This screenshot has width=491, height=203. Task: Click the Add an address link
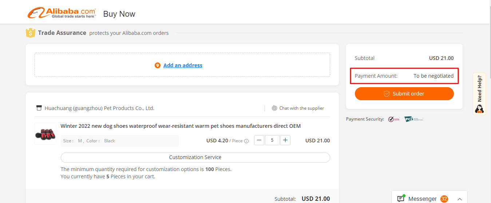pos(183,65)
